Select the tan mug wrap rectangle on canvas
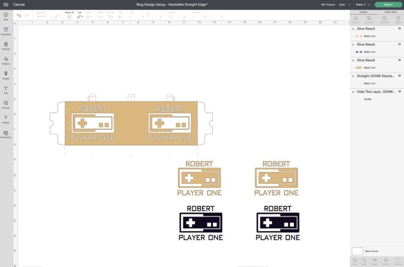Screen dimensions: 404x267 pyautogui.click(x=131, y=123)
